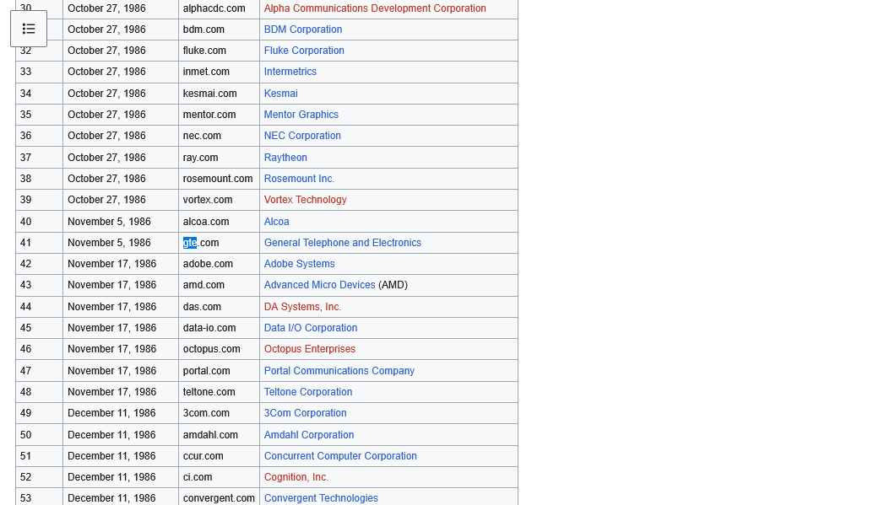
Task: Click the ray.com domain cell
Action: click(219, 158)
